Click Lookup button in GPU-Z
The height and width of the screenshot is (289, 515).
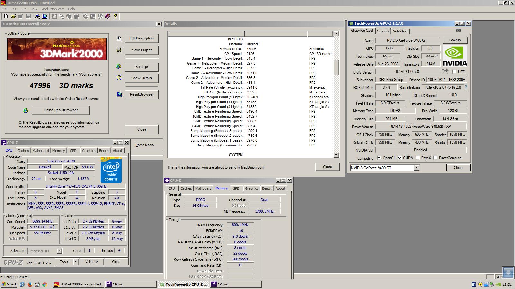click(455, 40)
